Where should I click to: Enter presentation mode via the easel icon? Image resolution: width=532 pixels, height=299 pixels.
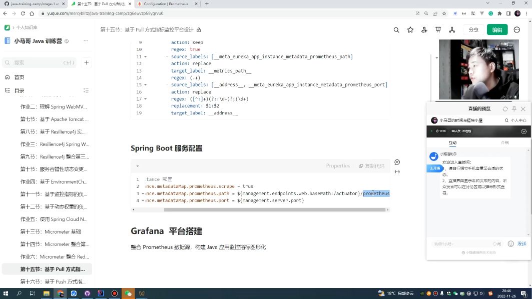point(438,30)
